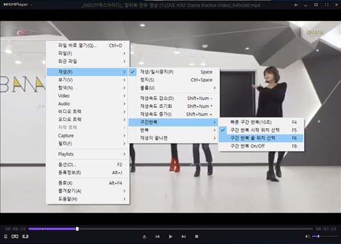The width and height of the screenshot is (341, 244).
Task: Mute audio via the speaker icon
Action: point(307,236)
